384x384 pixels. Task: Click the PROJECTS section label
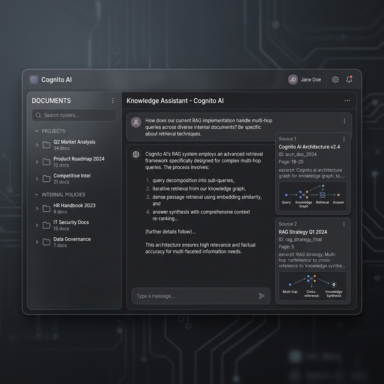click(x=53, y=131)
